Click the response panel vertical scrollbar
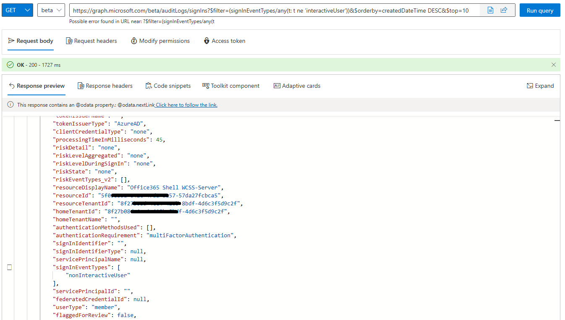 pyautogui.click(x=557, y=121)
